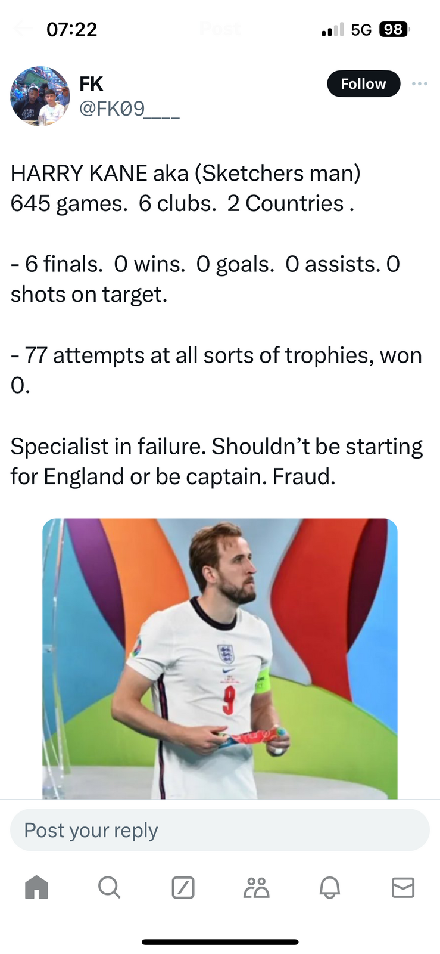Screen dimensions: 440x954
Task: Open the three-dot more options menu
Action: pos(419,83)
